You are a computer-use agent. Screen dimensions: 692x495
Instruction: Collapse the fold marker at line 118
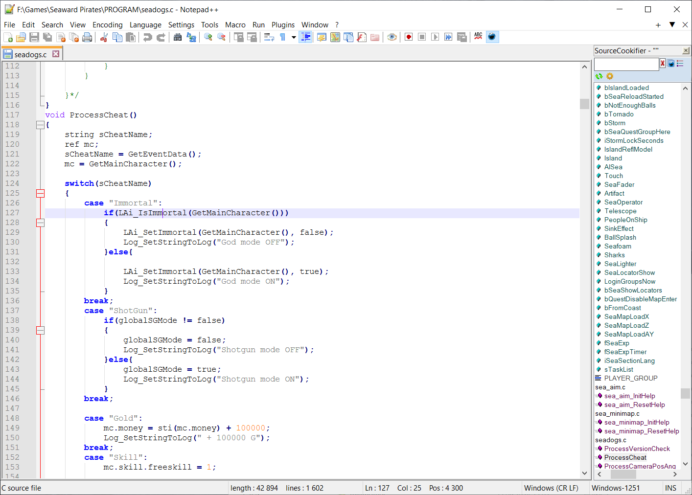40,125
